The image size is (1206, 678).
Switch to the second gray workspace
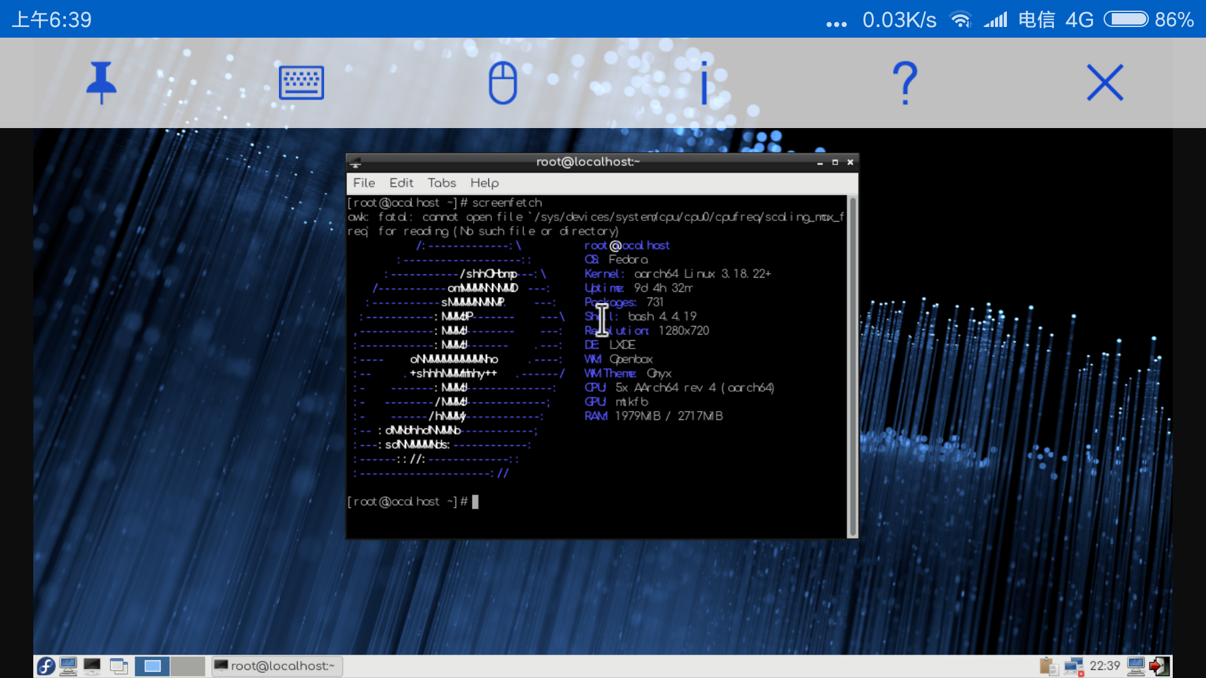188,666
